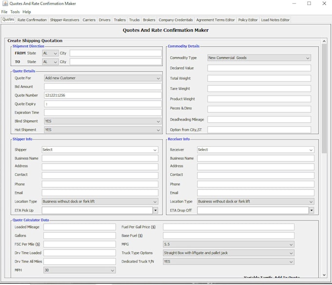This screenshot has width=332, height=285.
Task: Click the Tare Weight field
Action: pos(259,89)
